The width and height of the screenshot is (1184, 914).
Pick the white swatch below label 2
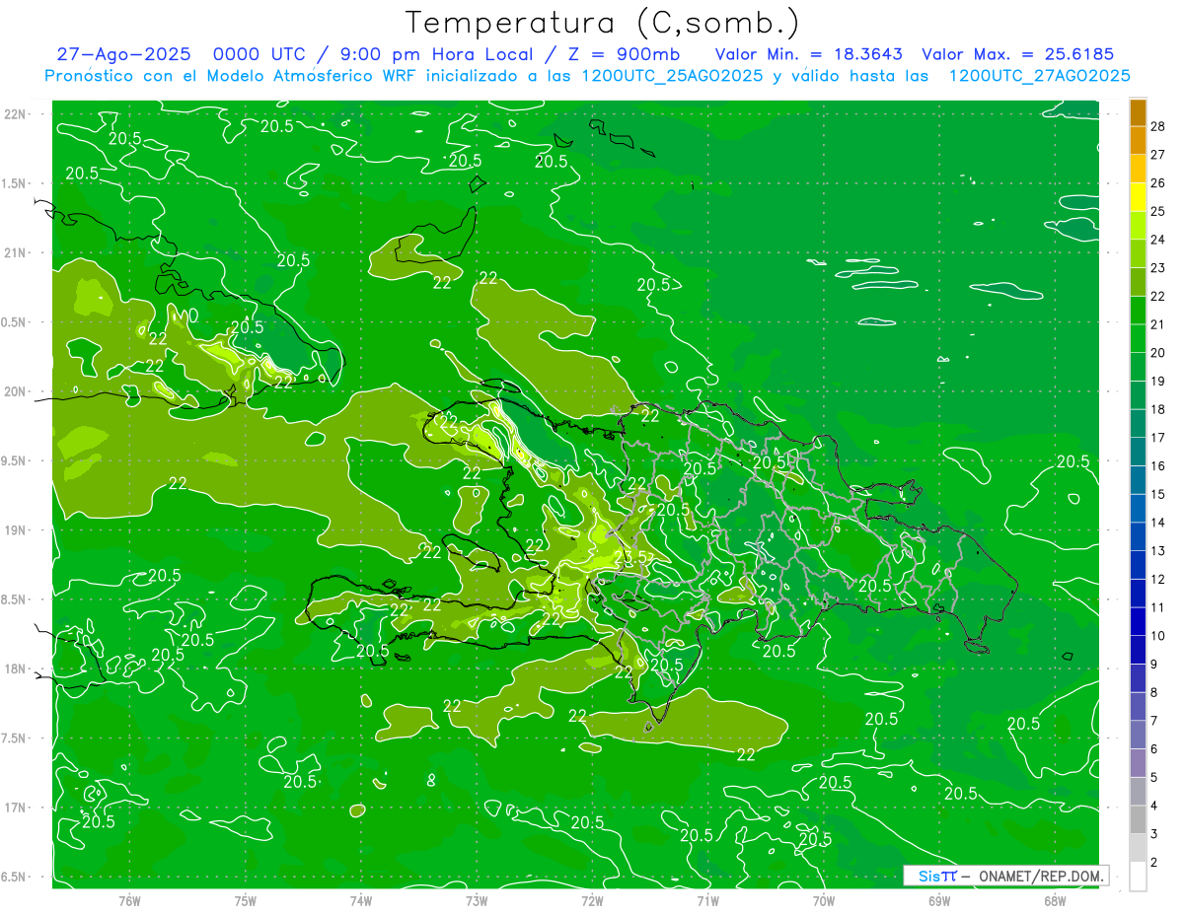(x=1138, y=876)
